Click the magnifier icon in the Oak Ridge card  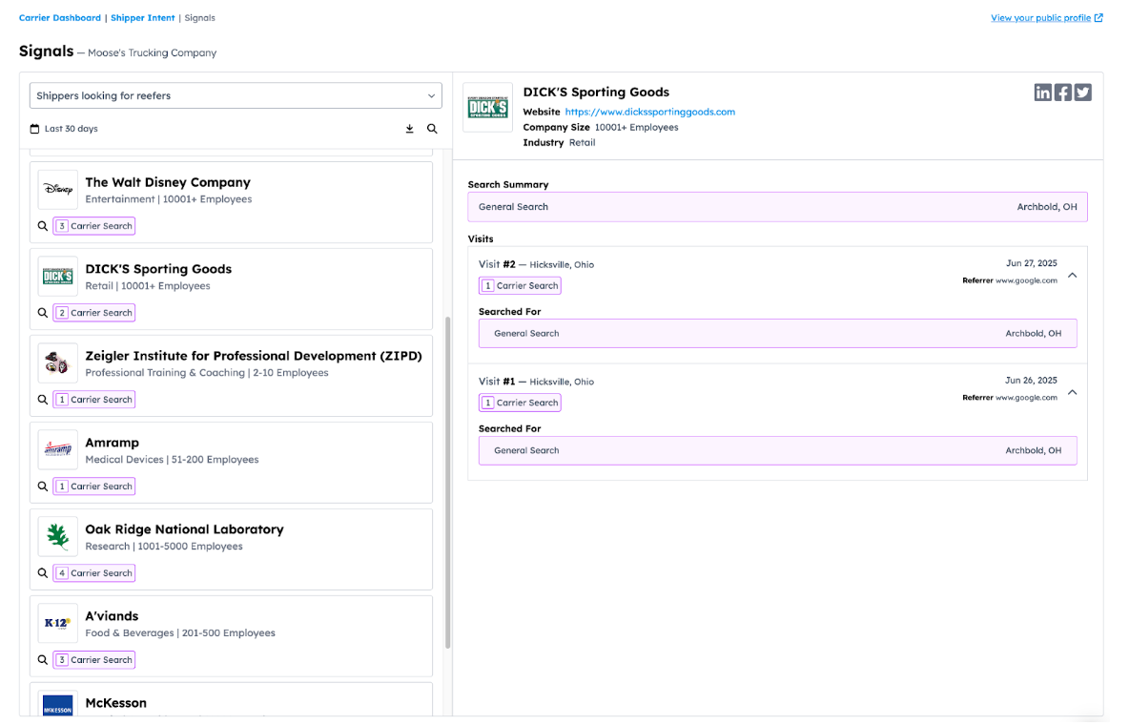[43, 573]
